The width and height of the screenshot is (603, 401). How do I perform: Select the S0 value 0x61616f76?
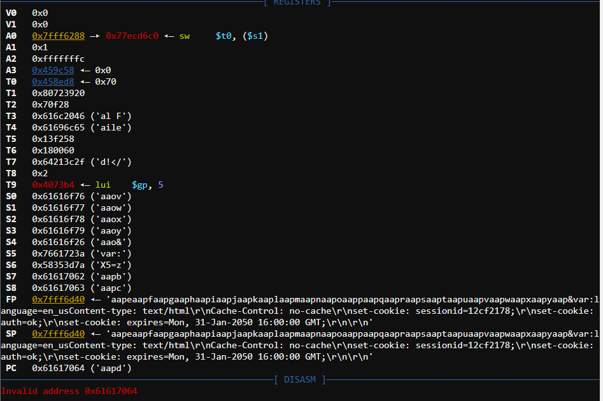pyautogui.click(x=59, y=197)
